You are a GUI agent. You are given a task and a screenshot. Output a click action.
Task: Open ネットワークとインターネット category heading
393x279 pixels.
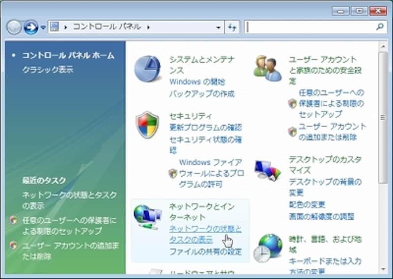pos(202,212)
